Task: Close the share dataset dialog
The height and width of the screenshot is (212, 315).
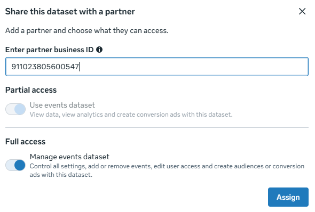Action: [x=302, y=11]
